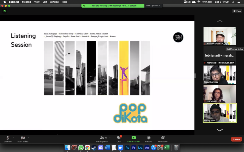Image resolution: width=244 pixels, height=152 pixels.
Task: Open the Window menu
Action: pos(54,2)
